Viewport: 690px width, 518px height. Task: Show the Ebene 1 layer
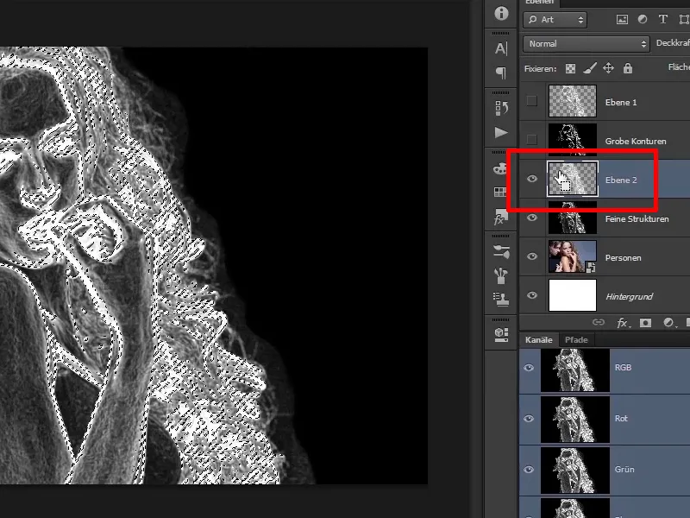531,101
